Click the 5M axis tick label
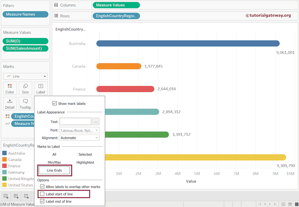The image size is (299, 207). pos(197,174)
